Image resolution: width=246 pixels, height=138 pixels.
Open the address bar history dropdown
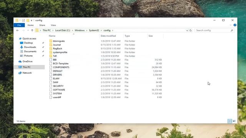187,31
